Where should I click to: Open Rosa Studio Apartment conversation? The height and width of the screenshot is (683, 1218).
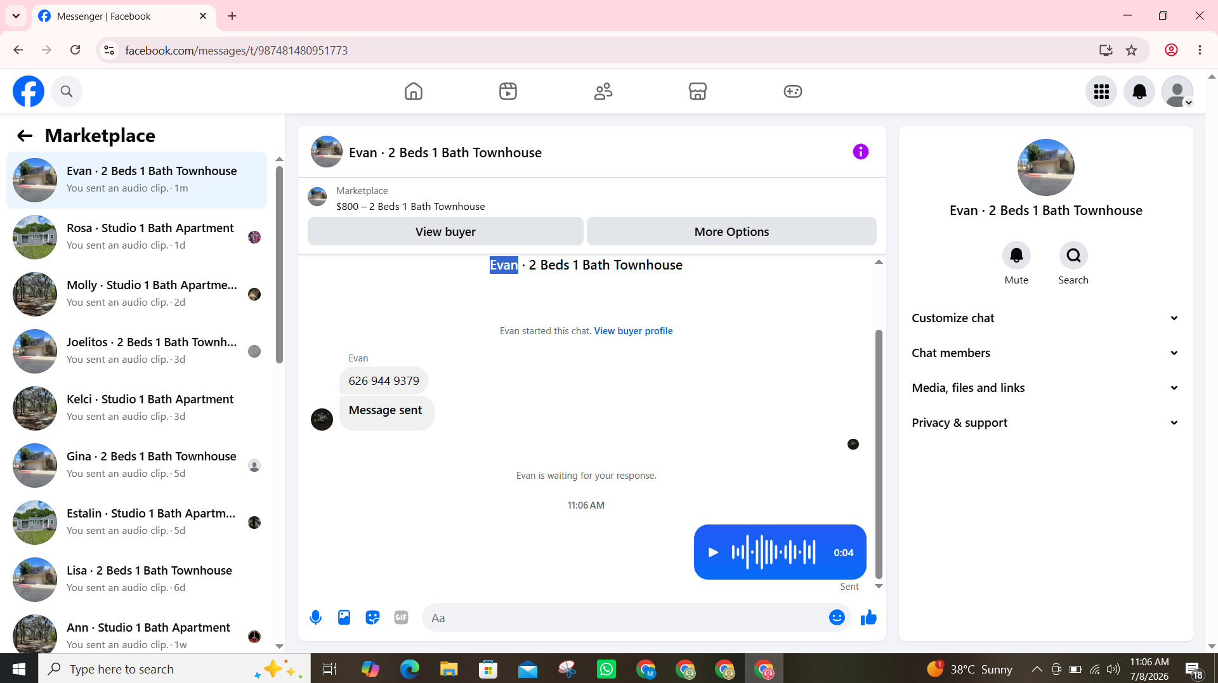(136, 237)
